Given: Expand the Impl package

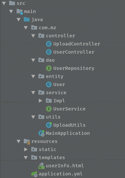Looking at the screenshot, I should coord(40,101).
